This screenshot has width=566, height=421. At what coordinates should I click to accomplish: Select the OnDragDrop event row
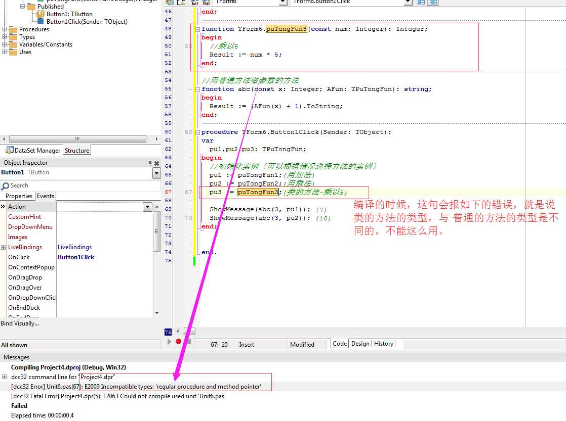(x=80, y=277)
